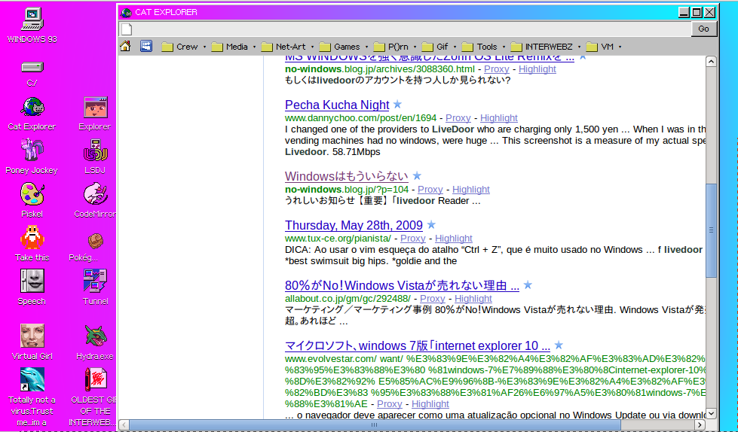
Task: Click star beside 80%がNo!Windows Vista result
Action: click(x=528, y=285)
